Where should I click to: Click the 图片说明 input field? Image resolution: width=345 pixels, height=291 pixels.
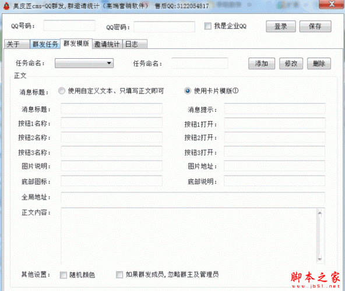point(111,166)
